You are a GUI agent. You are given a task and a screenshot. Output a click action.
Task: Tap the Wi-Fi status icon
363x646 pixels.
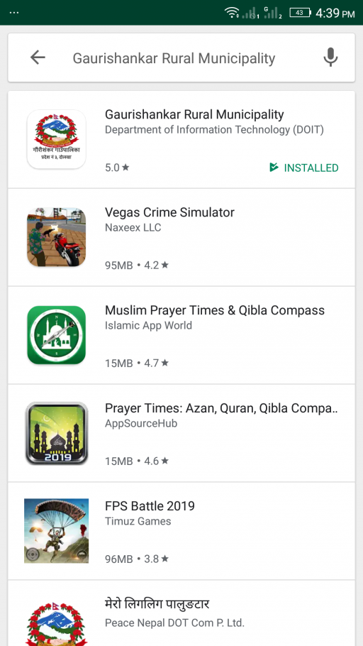[x=232, y=13]
